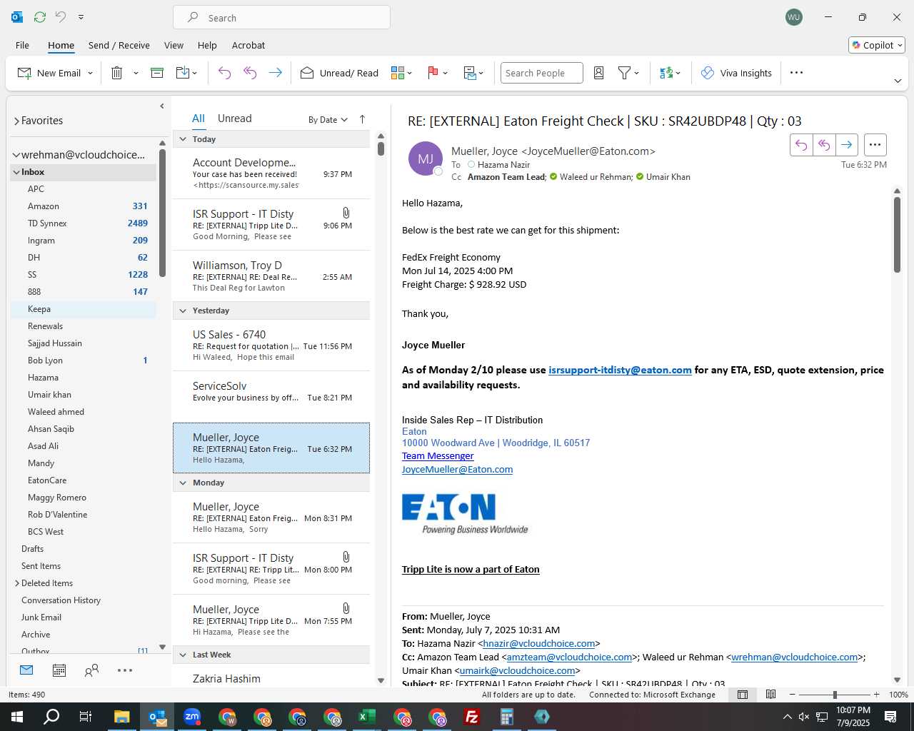914x731 pixels.
Task: Collapse the Today message group
Action: pyautogui.click(x=183, y=139)
